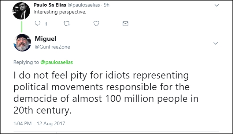Click the green thread connector line
Viewport: 233px width, 134px height.
coord(22,27)
